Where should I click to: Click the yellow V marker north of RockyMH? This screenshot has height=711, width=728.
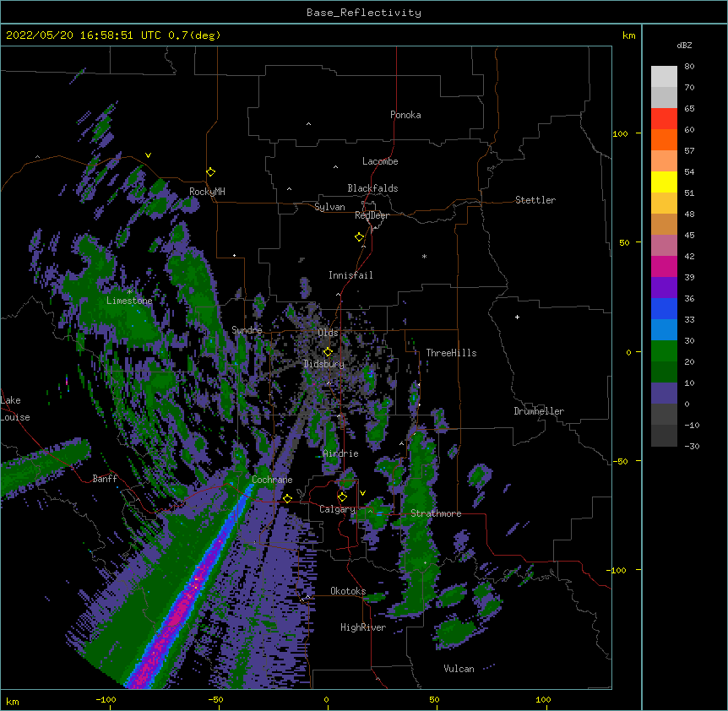point(148,155)
